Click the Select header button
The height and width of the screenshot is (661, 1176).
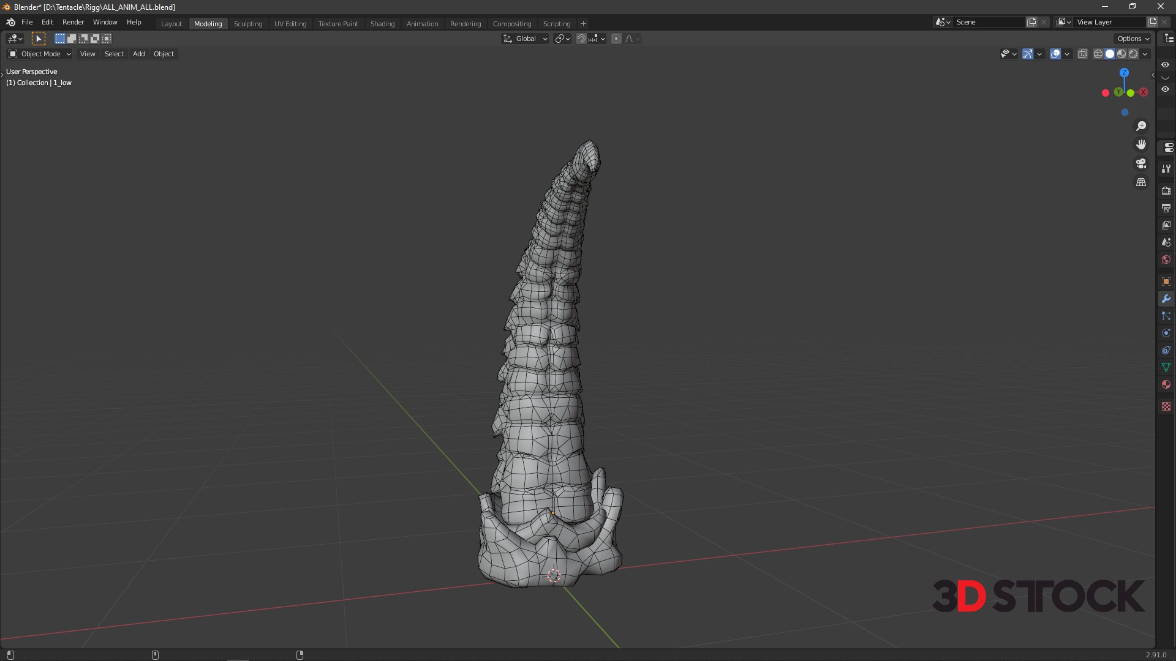[x=114, y=54]
